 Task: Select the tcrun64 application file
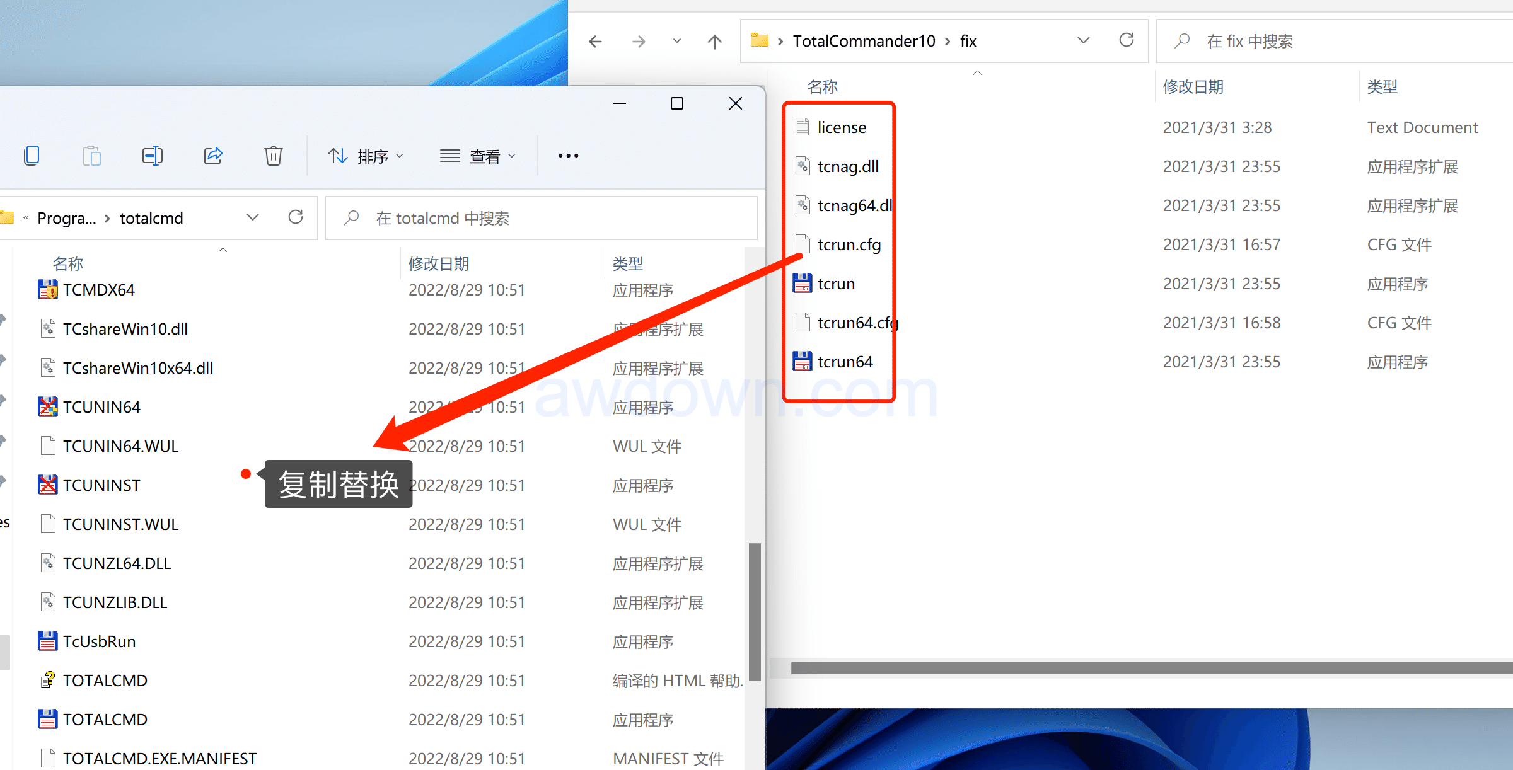[x=844, y=362]
